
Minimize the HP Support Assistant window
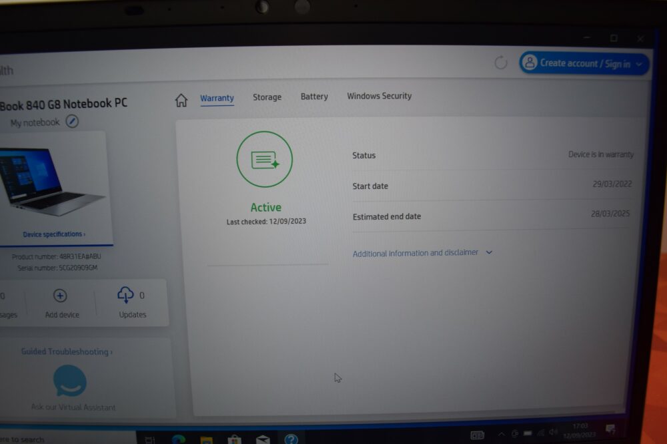click(x=587, y=38)
